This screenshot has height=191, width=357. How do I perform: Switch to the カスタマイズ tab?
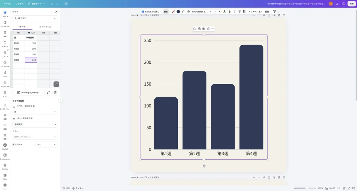[x=45, y=27]
